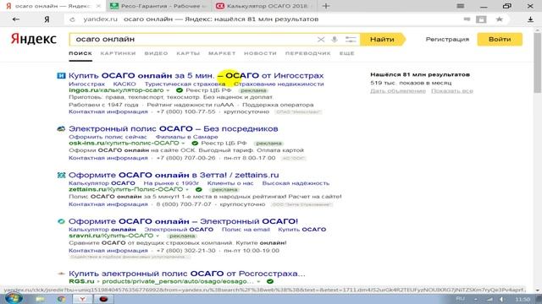
Task: Click the RU language indicator in tray
Action: 460,299
